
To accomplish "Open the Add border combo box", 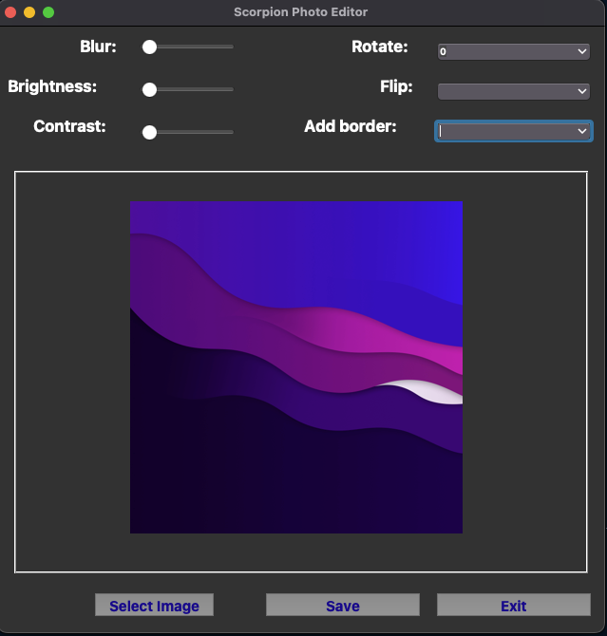I will (x=513, y=131).
